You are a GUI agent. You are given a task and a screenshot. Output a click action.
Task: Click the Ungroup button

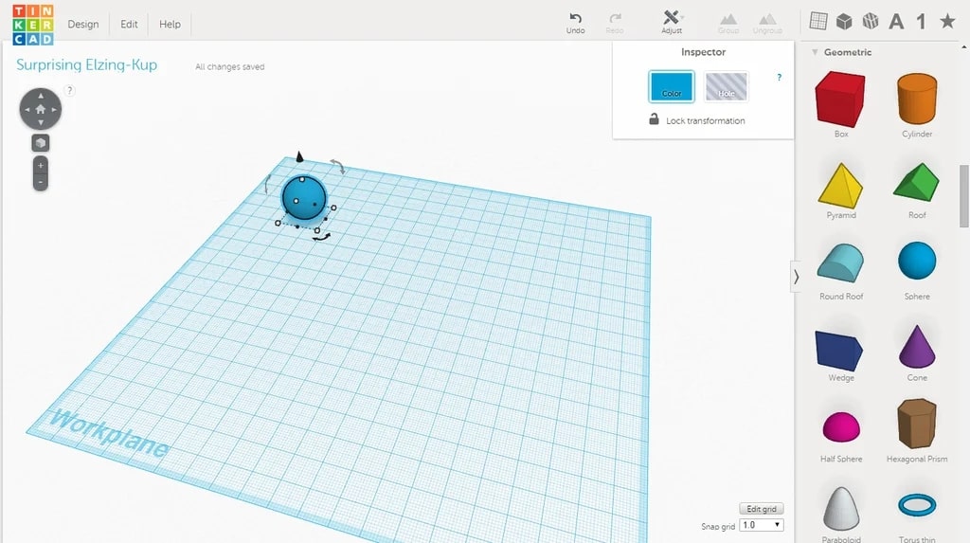coord(767,23)
